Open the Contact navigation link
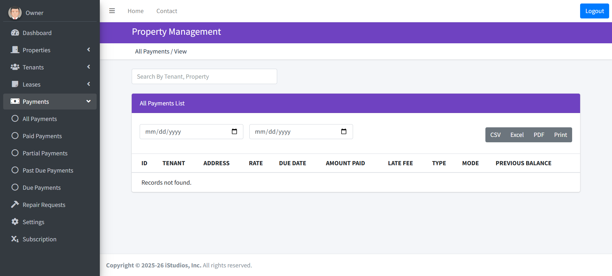Screen dimensions: 612x276 tap(166, 11)
